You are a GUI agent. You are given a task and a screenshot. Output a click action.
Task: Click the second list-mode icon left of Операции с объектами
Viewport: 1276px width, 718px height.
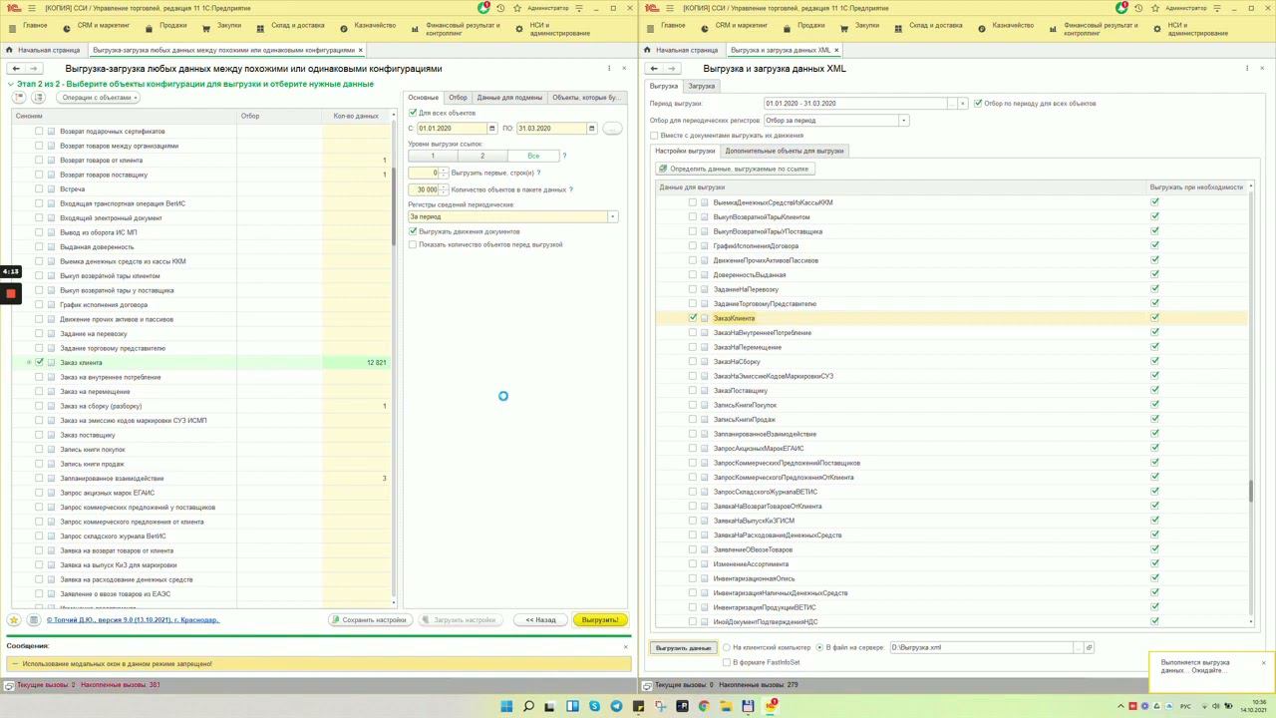(39, 98)
